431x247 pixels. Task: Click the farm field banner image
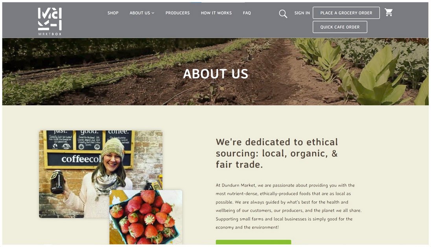click(x=215, y=72)
